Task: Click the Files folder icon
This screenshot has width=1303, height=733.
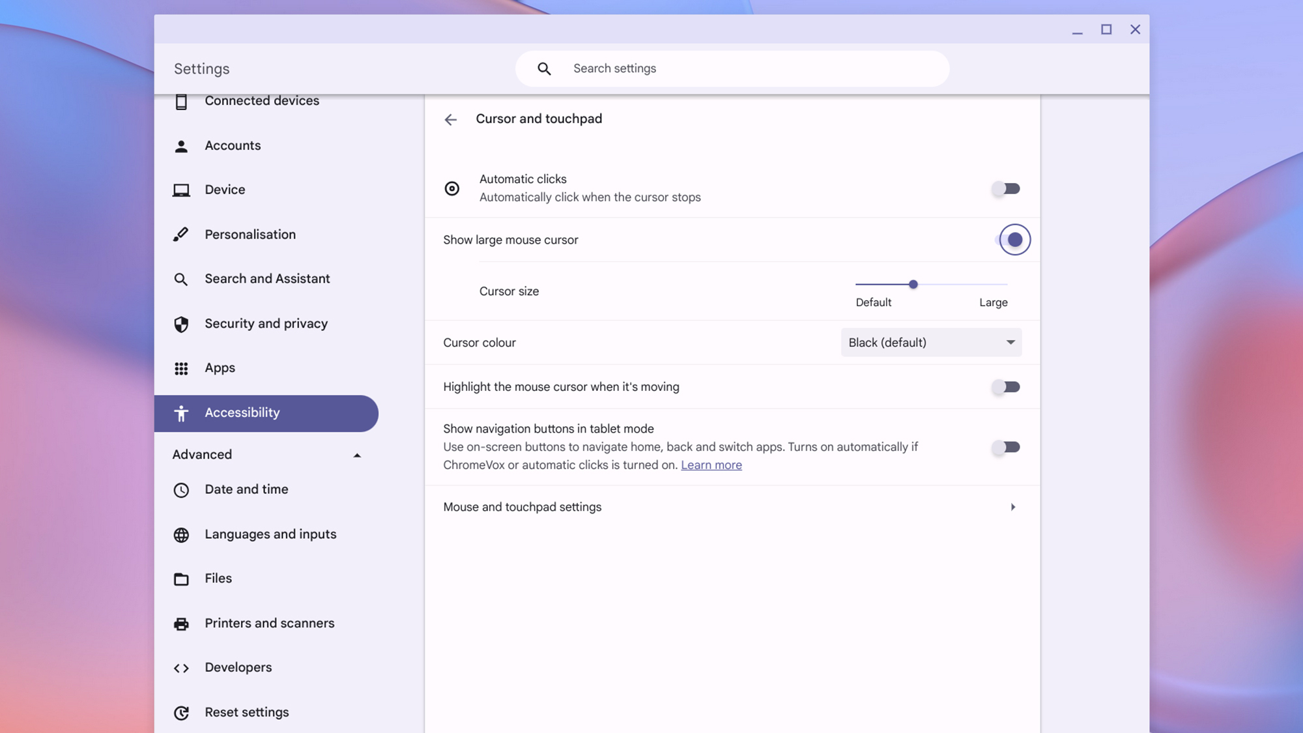Action: point(181,579)
